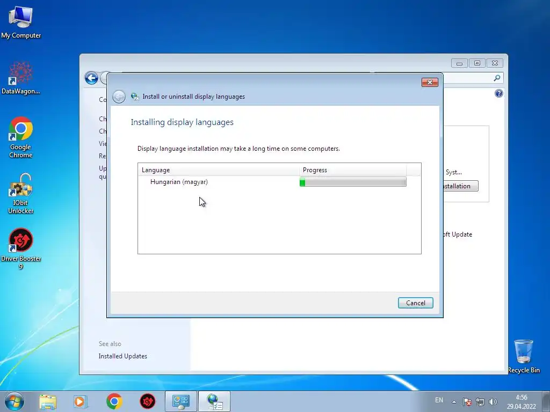This screenshot has width=550, height=412.
Task: Select the Hungarian (magyar) language row
Action: [279, 182]
